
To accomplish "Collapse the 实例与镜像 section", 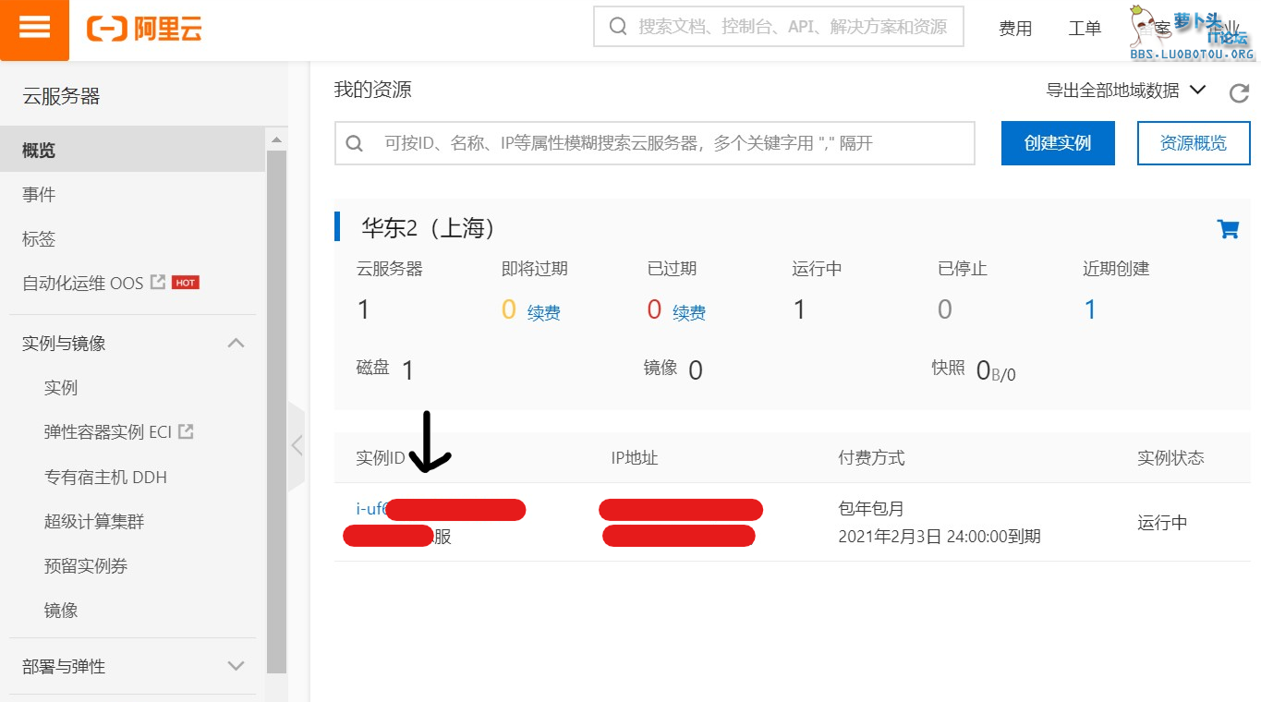I will point(236,343).
